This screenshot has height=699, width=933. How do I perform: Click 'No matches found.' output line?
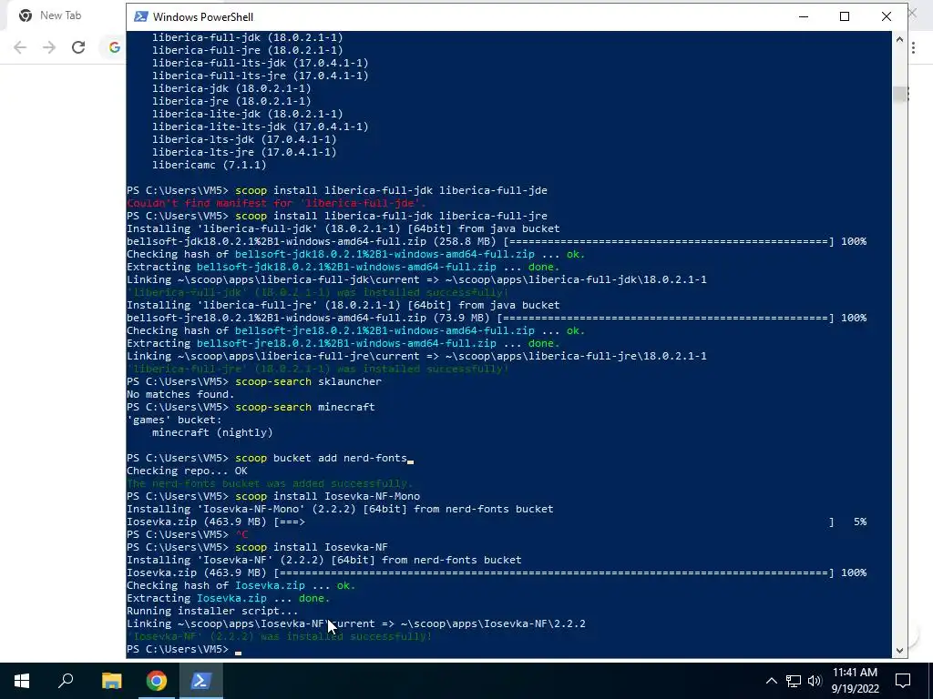click(181, 394)
